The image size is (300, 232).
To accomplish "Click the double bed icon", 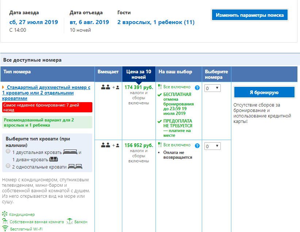I will (70, 152).
